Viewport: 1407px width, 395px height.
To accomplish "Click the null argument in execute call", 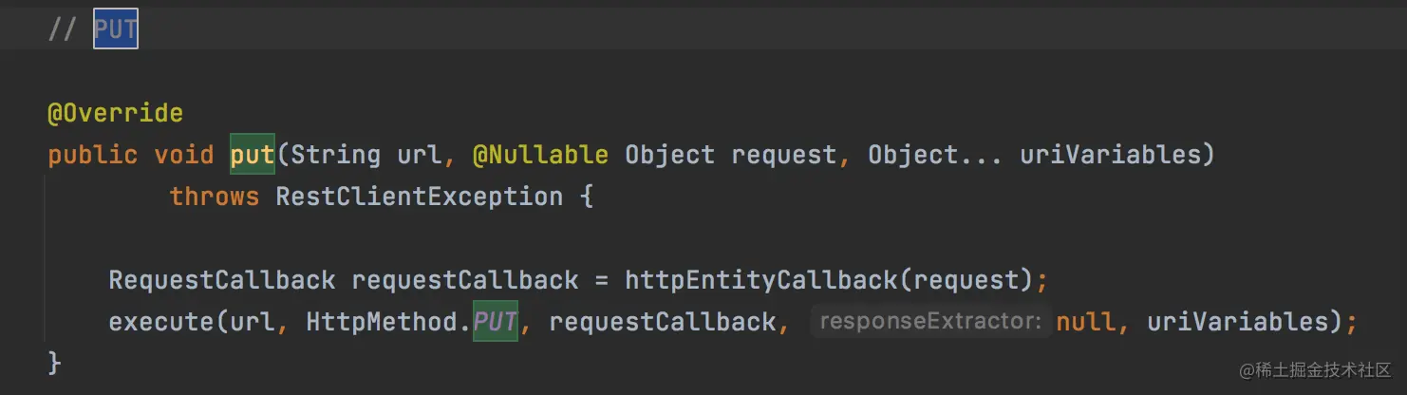I will (x=1086, y=322).
